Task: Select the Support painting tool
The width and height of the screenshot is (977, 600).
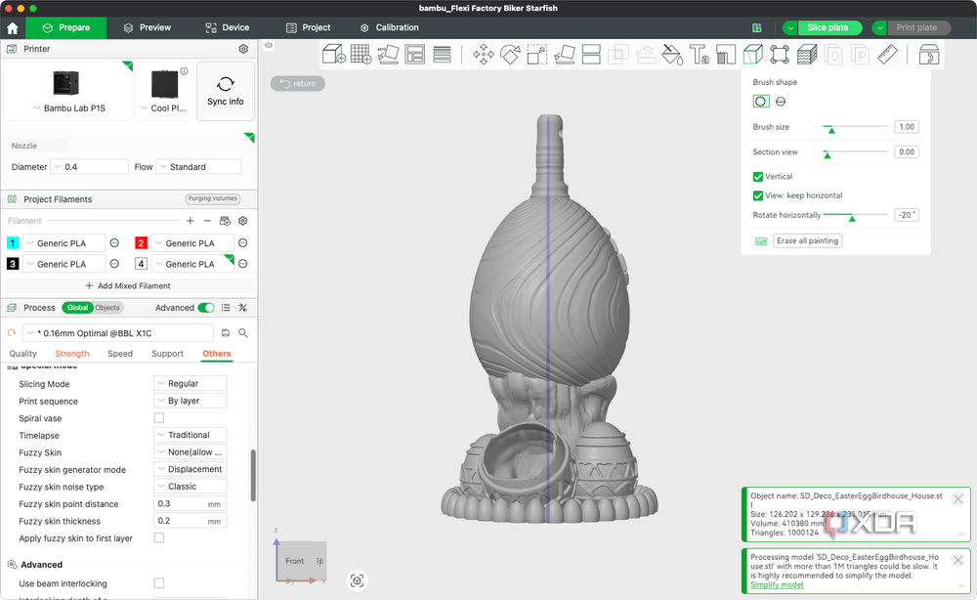Action: [726, 54]
